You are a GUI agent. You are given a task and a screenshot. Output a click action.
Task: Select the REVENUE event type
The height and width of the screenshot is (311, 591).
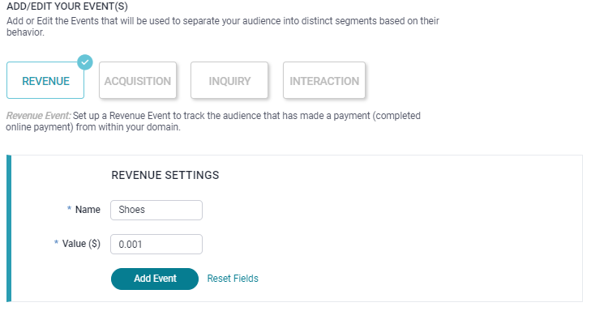45,80
